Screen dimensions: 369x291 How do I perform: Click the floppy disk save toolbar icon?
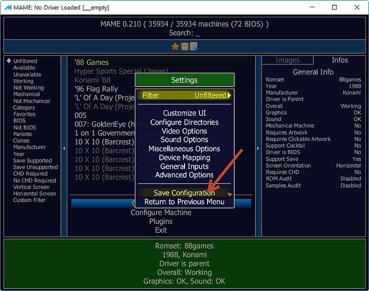(184, 47)
